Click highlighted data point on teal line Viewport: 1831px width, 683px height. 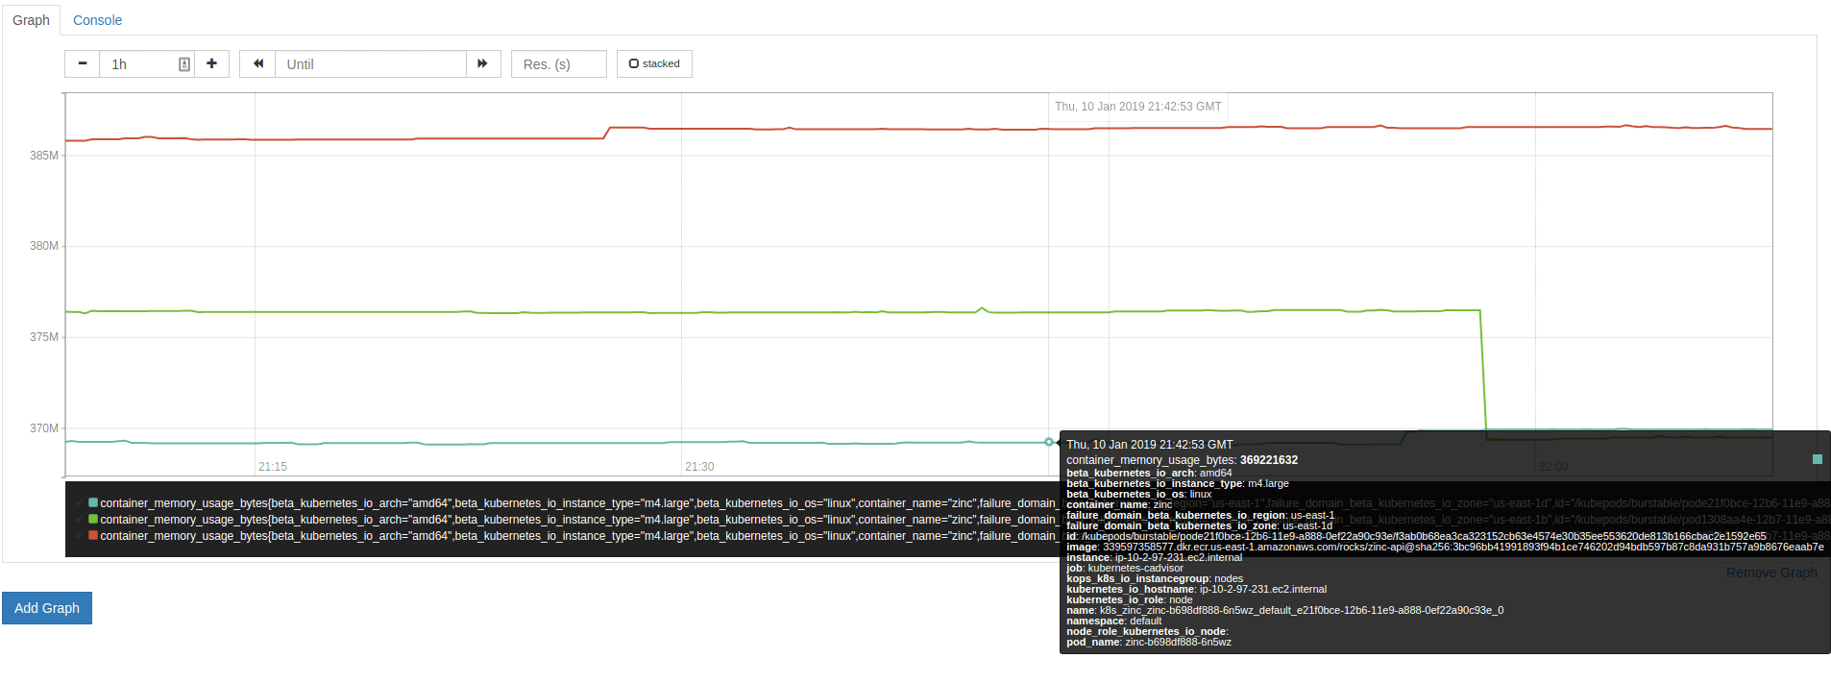(1049, 442)
